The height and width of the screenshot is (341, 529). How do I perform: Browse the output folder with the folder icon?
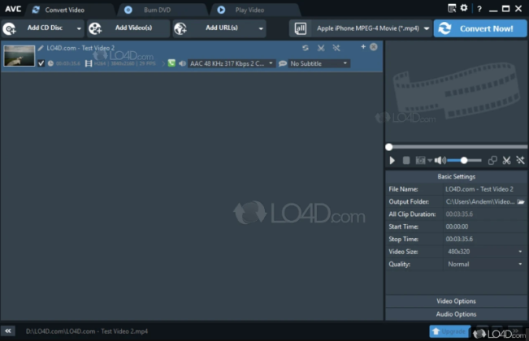click(521, 202)
